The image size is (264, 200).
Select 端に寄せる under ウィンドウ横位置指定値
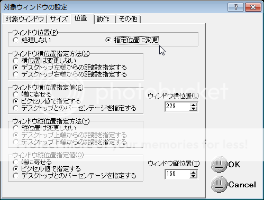(32, 94)
